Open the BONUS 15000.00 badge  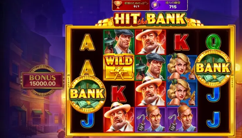(43, 81)
